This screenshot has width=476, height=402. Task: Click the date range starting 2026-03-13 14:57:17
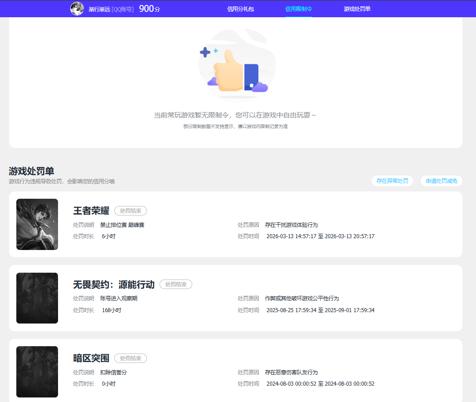pos(321,236)
